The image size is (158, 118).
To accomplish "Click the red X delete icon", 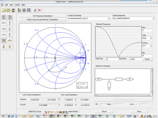I will click(39, 10).
